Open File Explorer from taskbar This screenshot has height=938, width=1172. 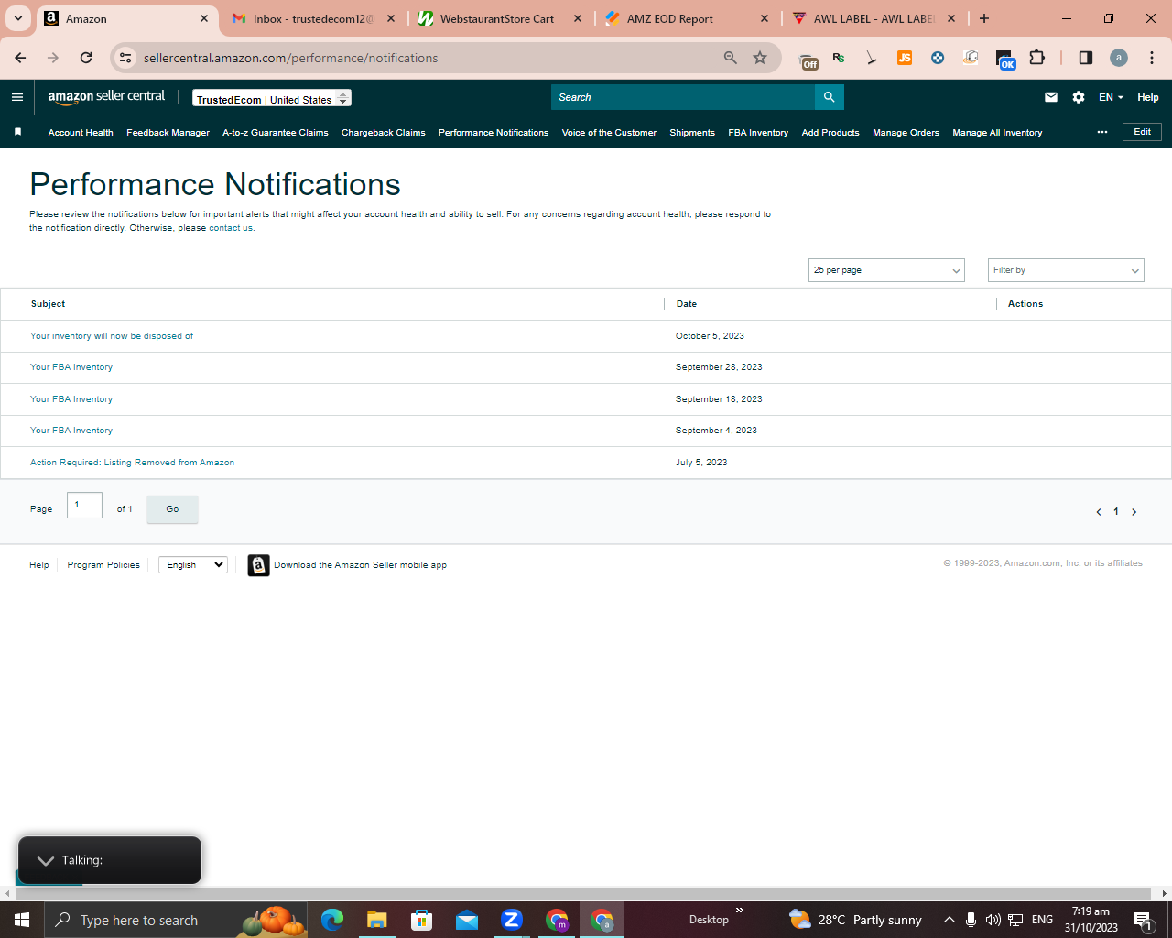click(376, 920)
